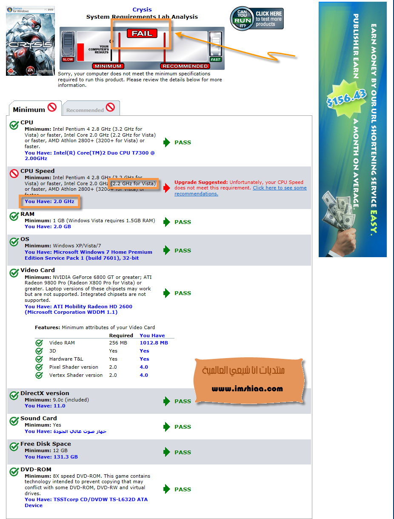Click the green checkmark beside the RAM heading
394x519 pixels.
click(14, 216)
